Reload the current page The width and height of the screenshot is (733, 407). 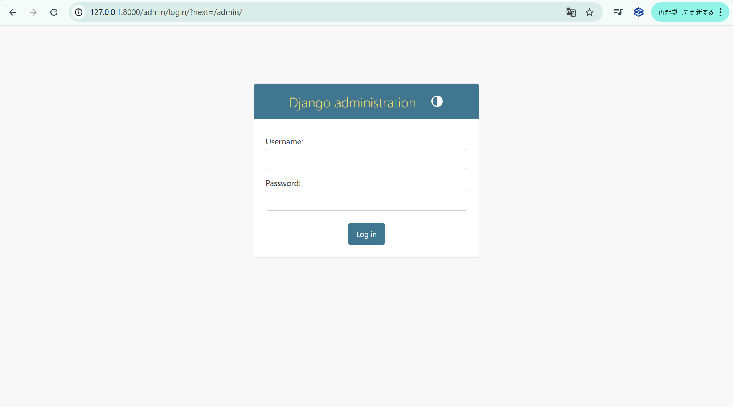(54, 12)
